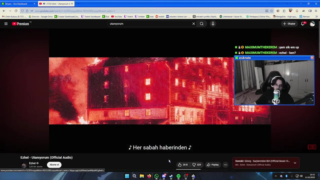This screenshot has width=320, height=180.
Task: Click the site shield tracking protection icon
Action: point(22,11)
